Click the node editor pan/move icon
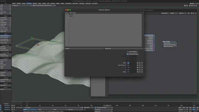The image size is (199, 112). [x=192, y=13]
